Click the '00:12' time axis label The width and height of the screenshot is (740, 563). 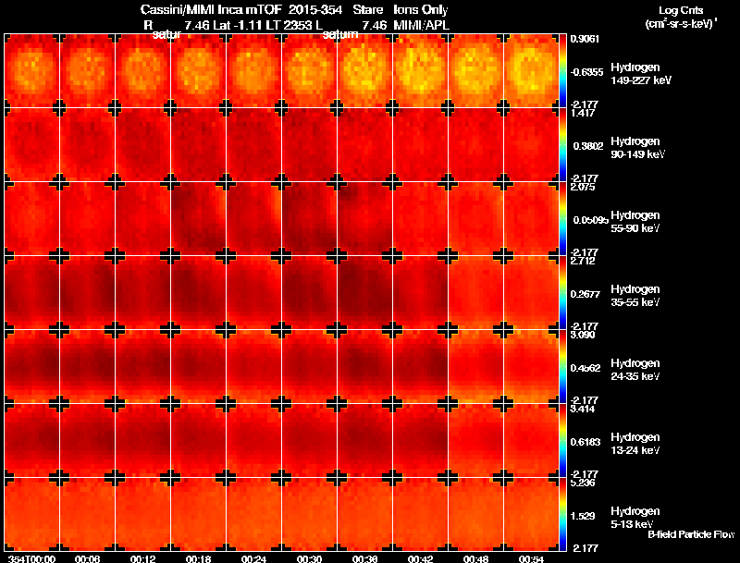tap(143, 559)
